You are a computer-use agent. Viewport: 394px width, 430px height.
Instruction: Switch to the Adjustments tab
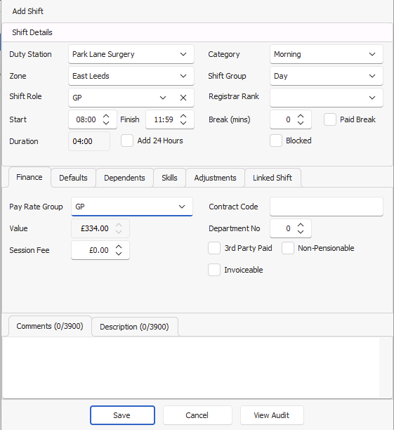click(215, 178)
